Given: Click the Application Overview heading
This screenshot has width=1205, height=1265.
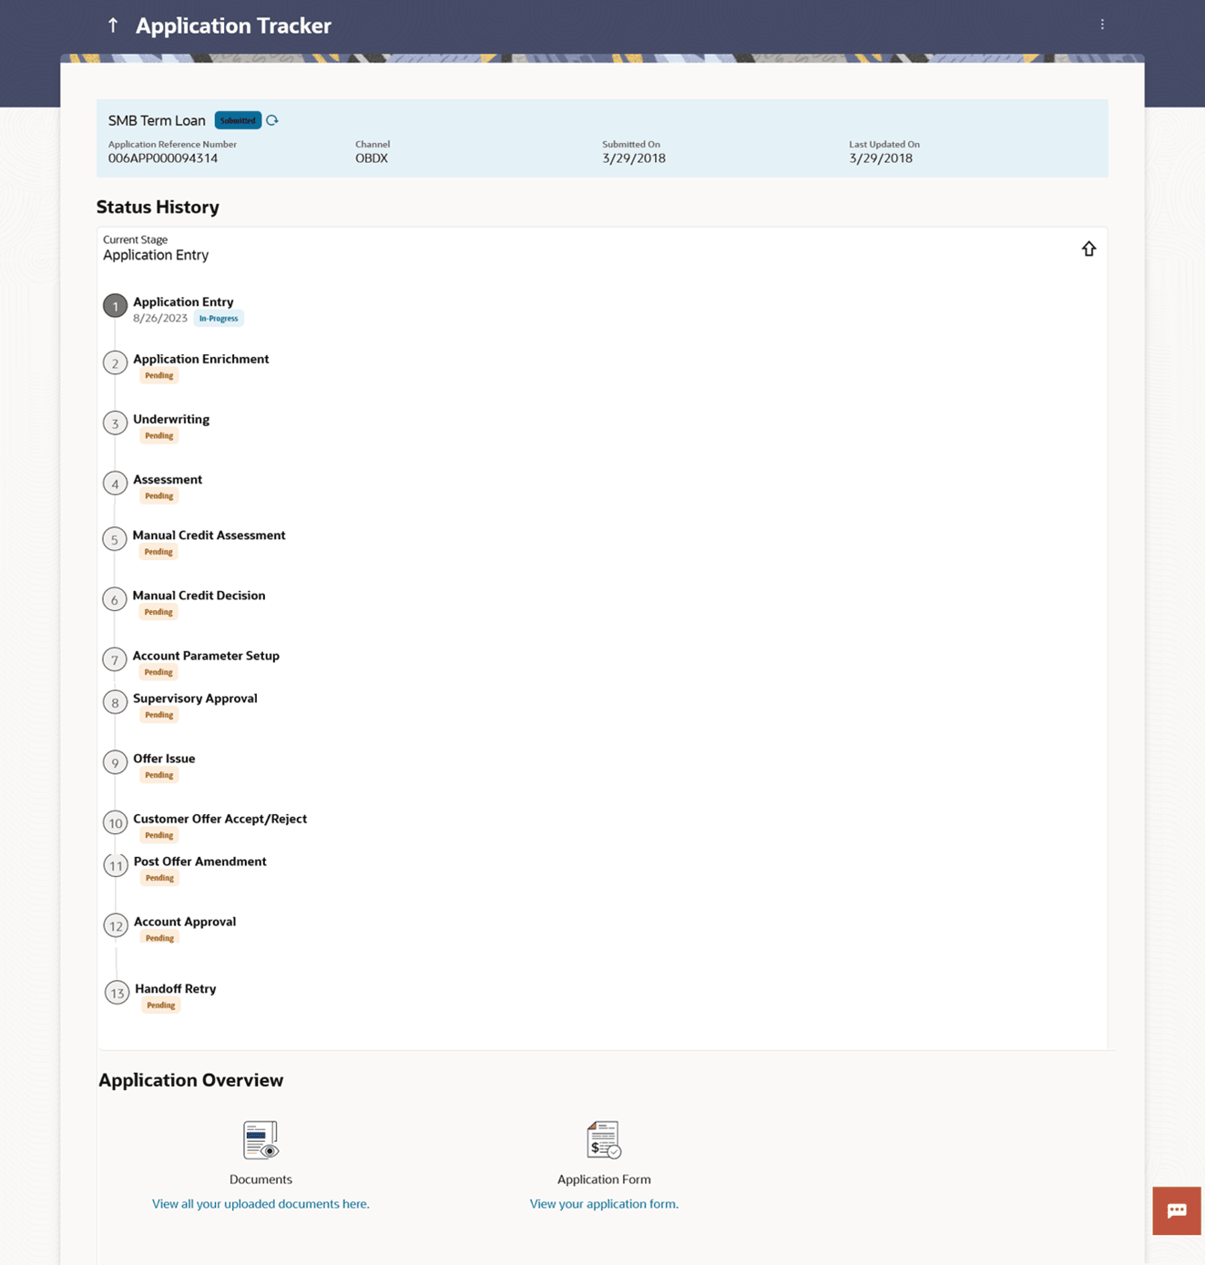Looking at the screenshot, I should (191, 1080).
